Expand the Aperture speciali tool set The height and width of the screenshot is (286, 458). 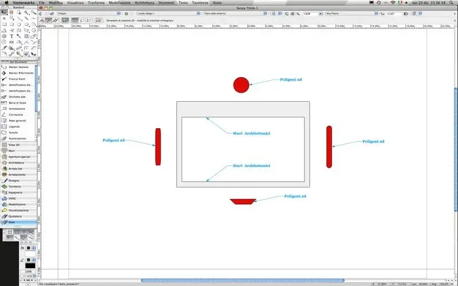(x=19, y=157)
